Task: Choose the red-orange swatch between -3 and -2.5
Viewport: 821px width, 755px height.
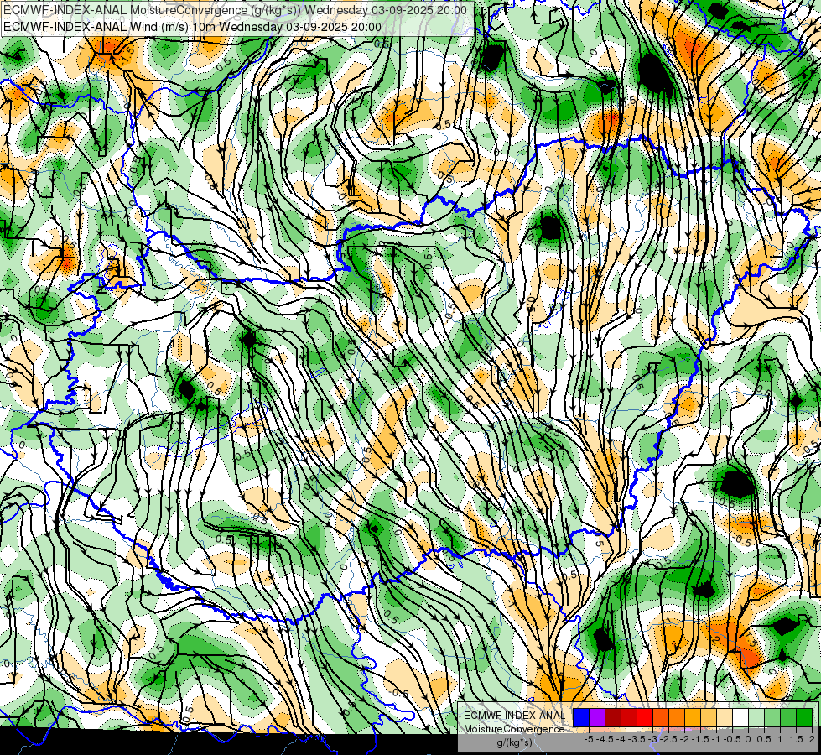Action: (661, 717)
